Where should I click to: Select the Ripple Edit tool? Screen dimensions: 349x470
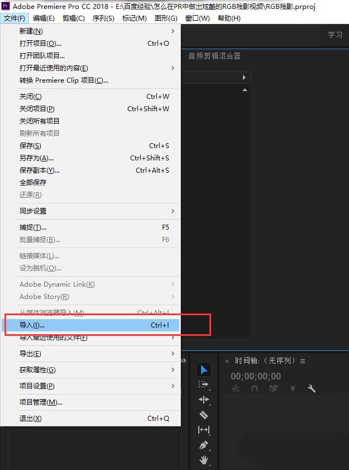click(204, 400)
